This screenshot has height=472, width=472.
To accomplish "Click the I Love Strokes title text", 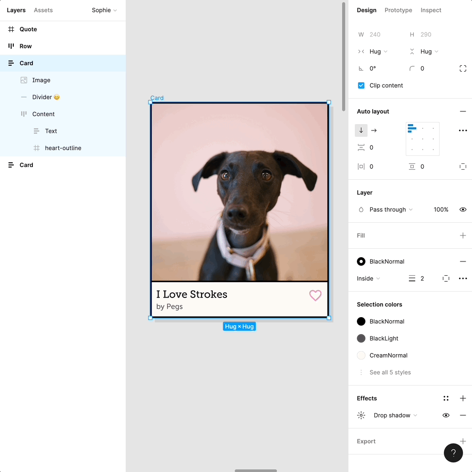I will [x=192, y=294].
